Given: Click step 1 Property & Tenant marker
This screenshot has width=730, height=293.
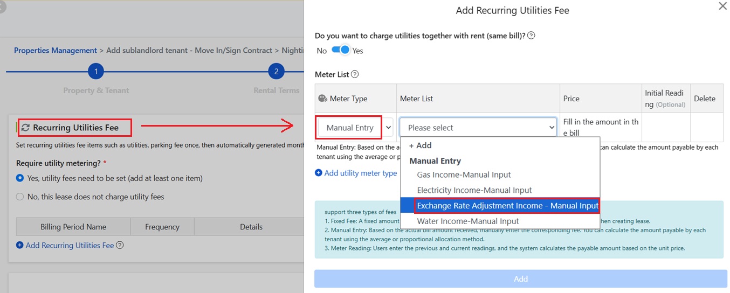Looking at the screenshot, I should pos(95,71).
